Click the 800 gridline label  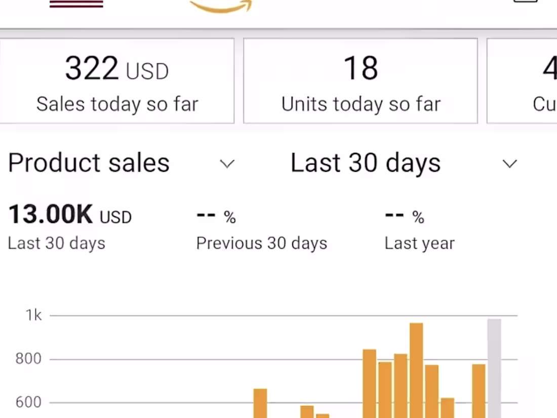29,359
